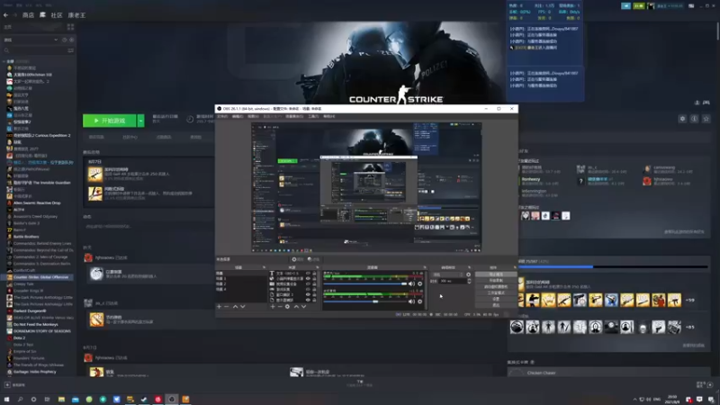
Task: Toggle visibility eye of fifth OBS source
Action: pos(308,295)
